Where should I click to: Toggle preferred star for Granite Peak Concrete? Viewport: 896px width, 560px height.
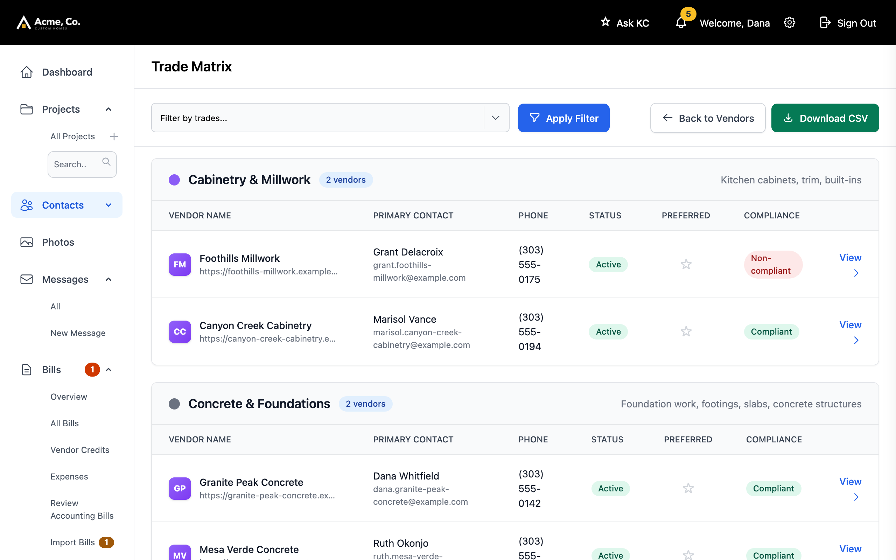coord(688,489)
